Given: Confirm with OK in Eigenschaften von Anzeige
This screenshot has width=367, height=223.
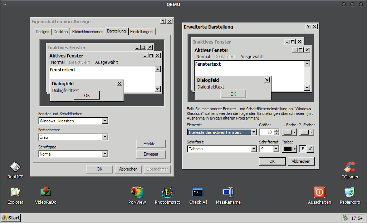Looking at the screenshot, I should 99,169.
